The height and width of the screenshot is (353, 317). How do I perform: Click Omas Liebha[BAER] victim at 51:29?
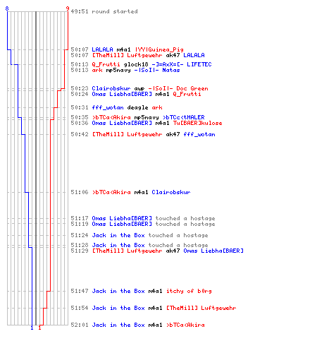tap(213, 251)
